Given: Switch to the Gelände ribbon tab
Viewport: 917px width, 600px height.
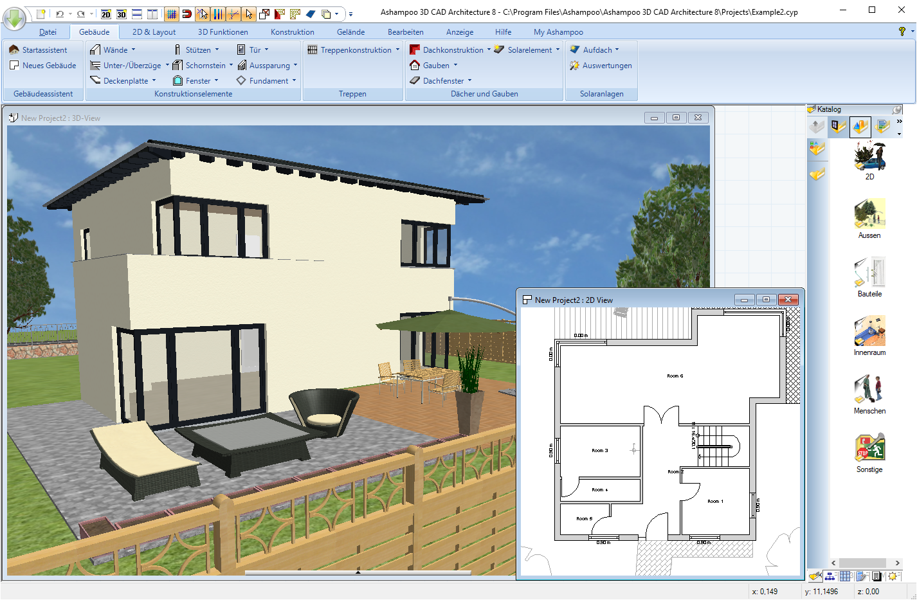Looking at the screenshot, I should 350,32.
